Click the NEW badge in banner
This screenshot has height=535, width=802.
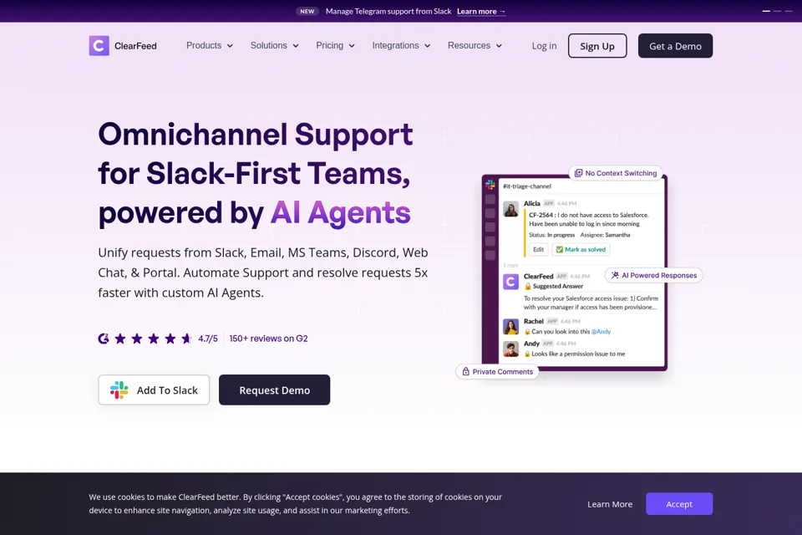pos(307,11)
